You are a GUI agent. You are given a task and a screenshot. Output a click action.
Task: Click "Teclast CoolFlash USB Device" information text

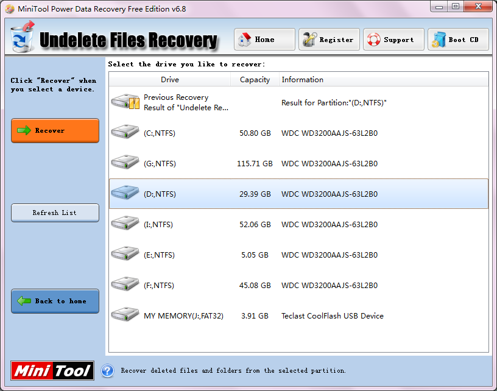(x=333, y=315)
